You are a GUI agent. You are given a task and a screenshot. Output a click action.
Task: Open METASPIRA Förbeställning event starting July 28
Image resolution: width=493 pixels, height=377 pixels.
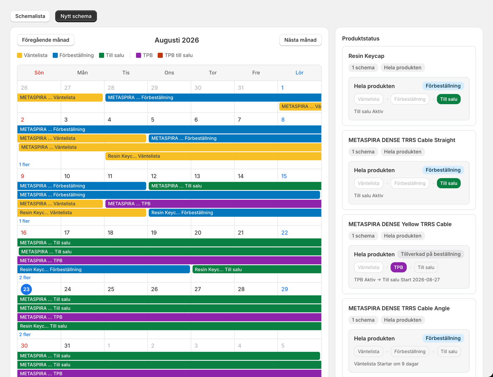coord(213,98)
